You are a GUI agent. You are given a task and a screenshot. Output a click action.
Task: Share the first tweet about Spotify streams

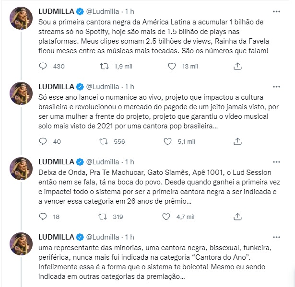click(x=237, y=66)
